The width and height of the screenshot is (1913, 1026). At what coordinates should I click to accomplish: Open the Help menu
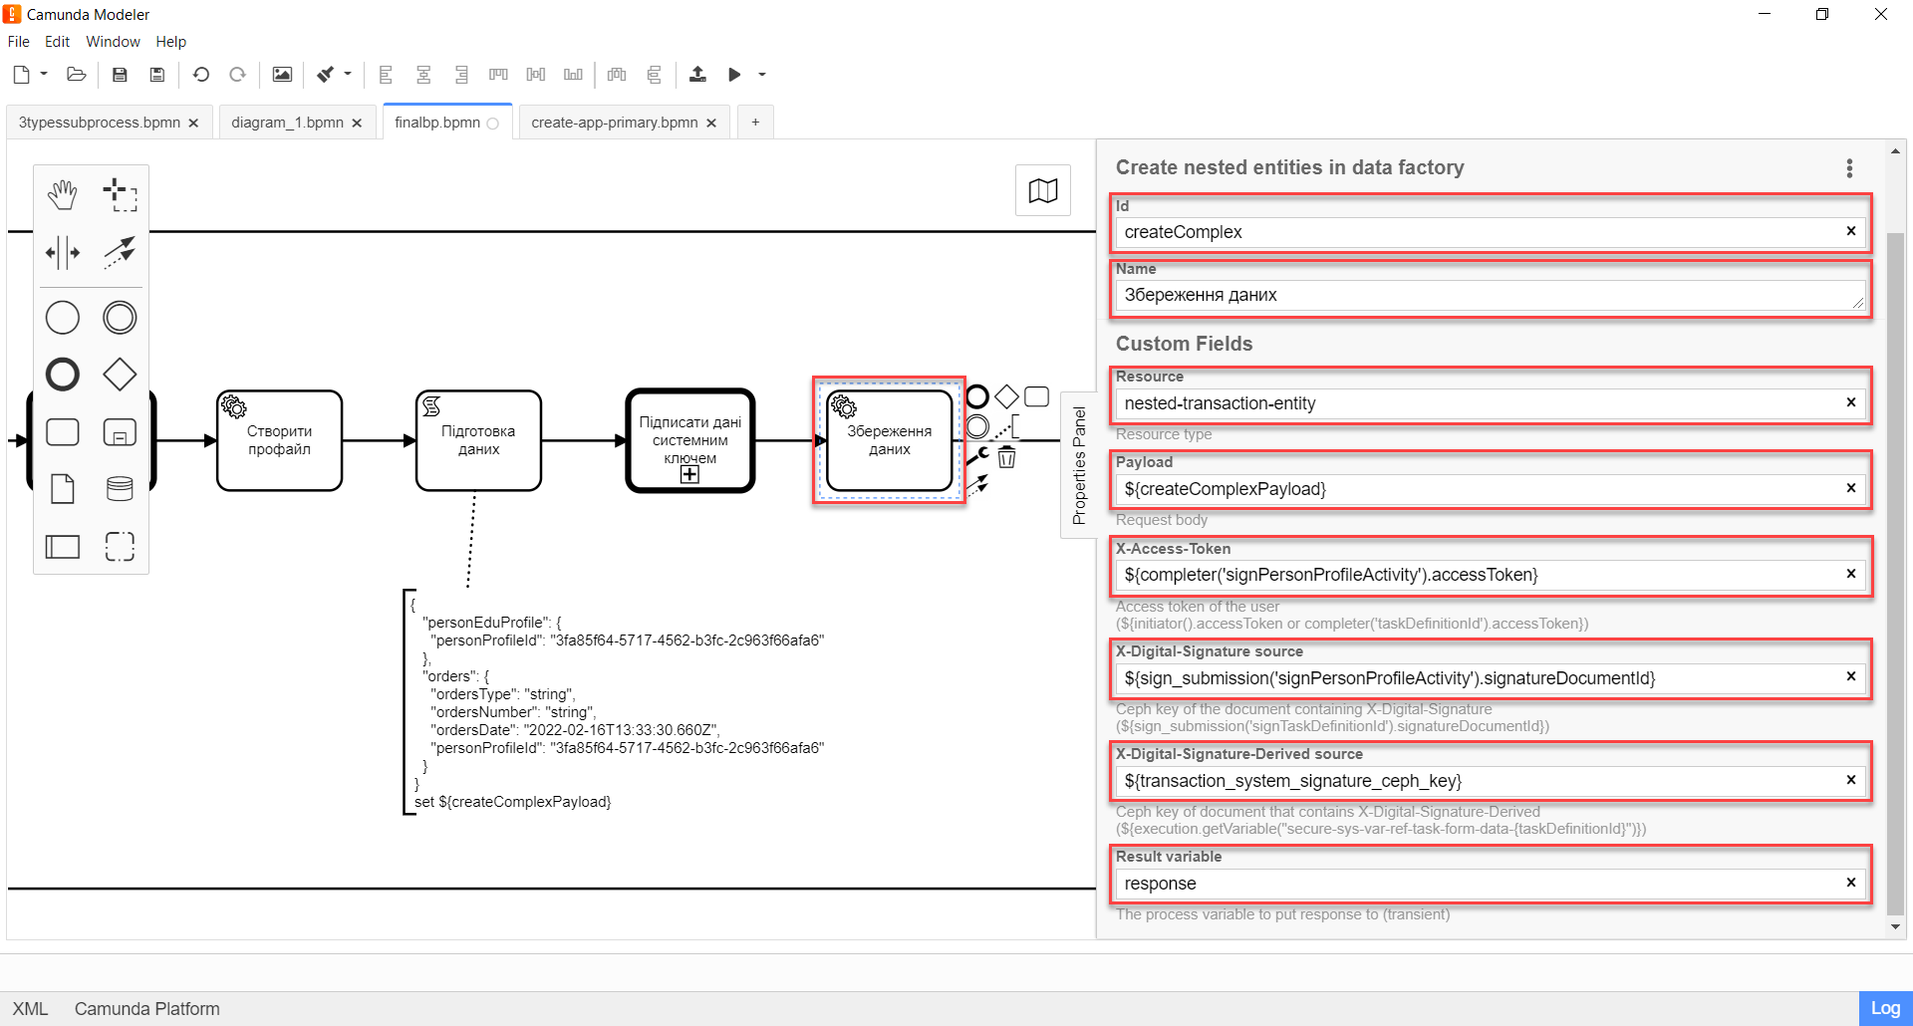coord(170,42)
